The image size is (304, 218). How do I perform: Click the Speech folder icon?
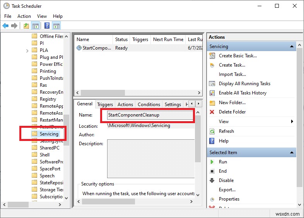[34, 175]
